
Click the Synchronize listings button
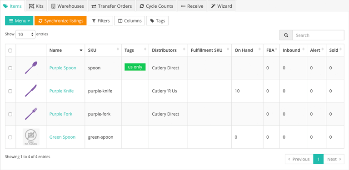pyautogui.click(x=60, y=21)
